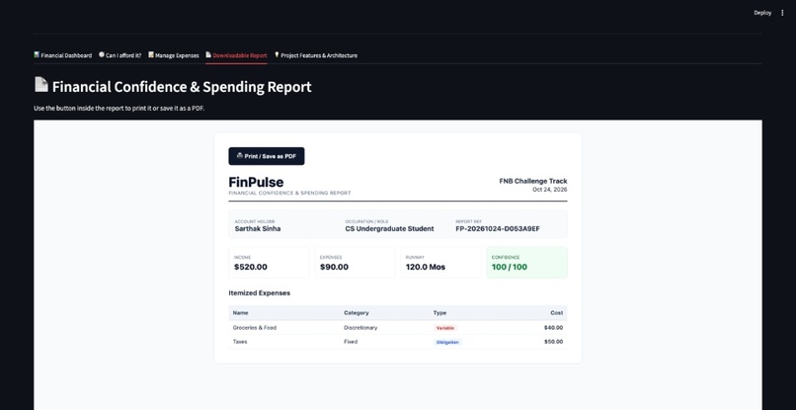This screenshot has width=796, height=410.
Task: Open the Manage Expenses tab
Action: point(174,55)
